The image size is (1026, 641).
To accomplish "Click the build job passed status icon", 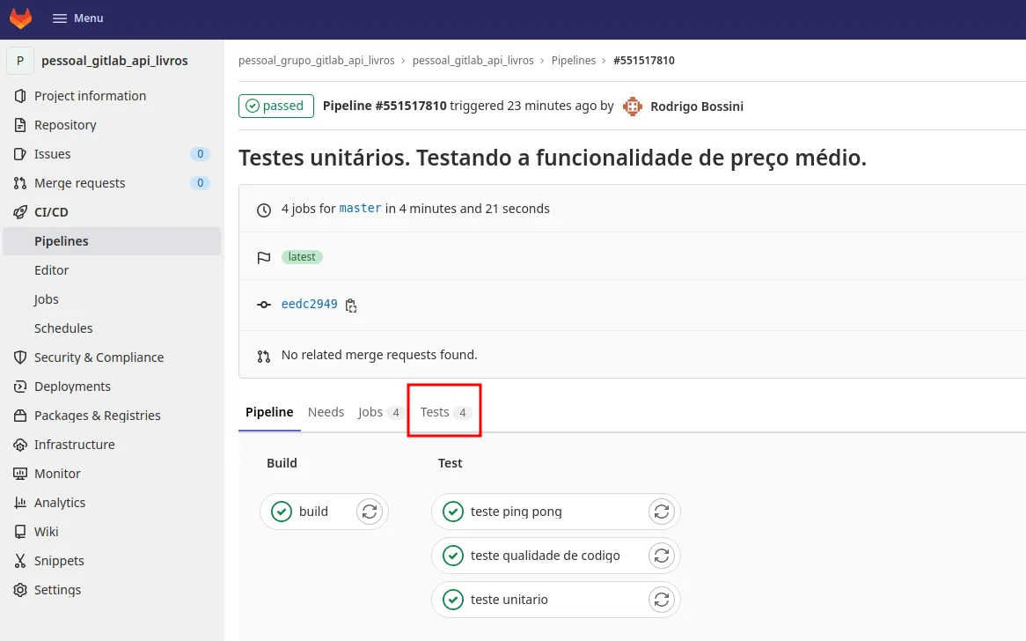I will coord(282,512).
